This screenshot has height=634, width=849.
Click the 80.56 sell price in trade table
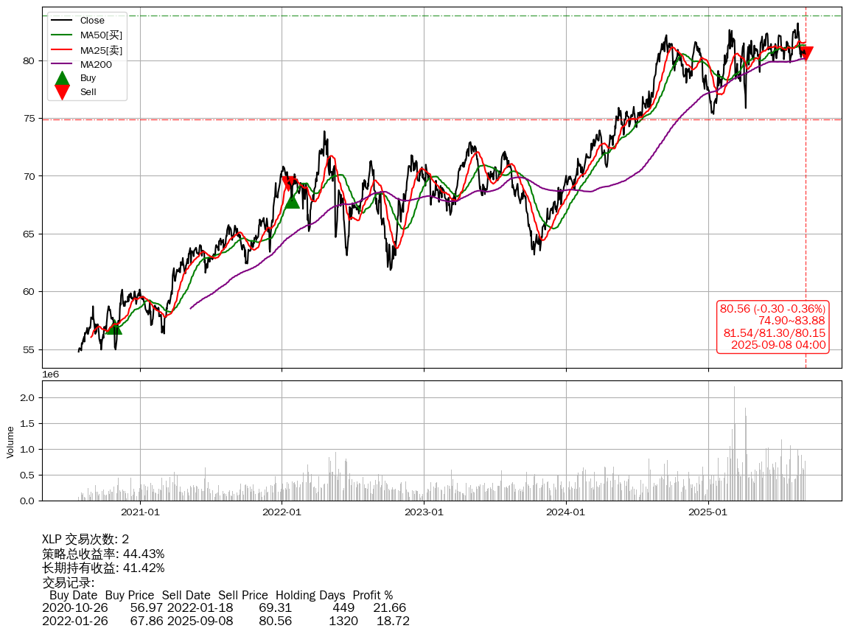click(275, 621)
